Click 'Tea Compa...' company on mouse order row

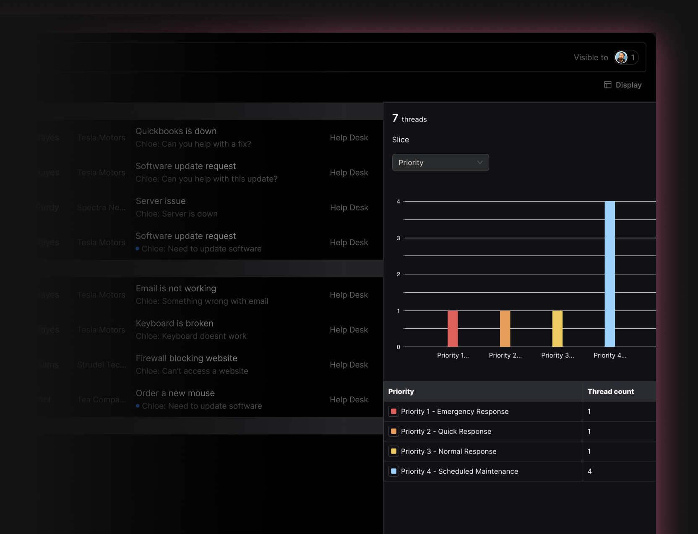(x=102, y=399)
